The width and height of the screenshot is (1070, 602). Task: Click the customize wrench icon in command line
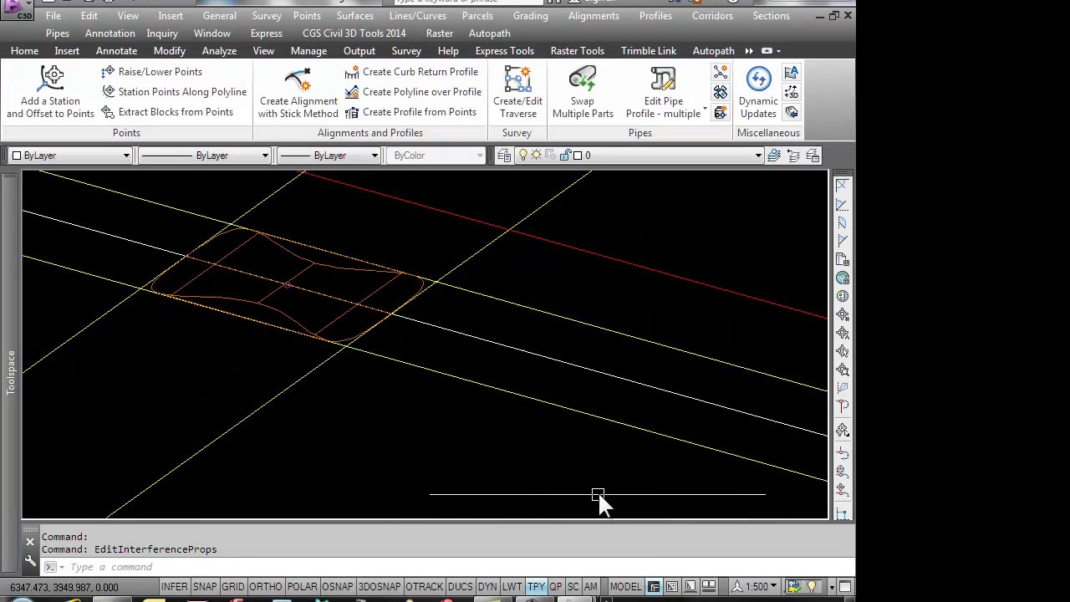point(30,561)
